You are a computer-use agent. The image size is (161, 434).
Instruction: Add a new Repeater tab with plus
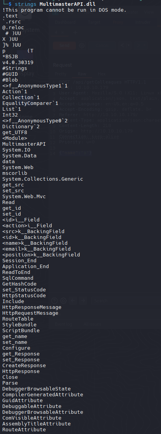tap(75, 33)
